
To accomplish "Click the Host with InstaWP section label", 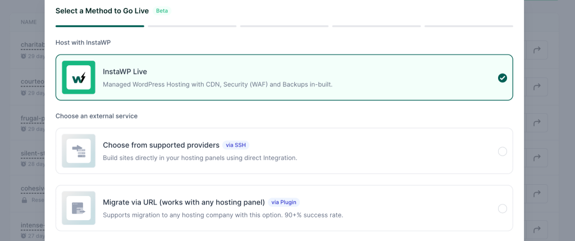I will (x=83, y=43).
